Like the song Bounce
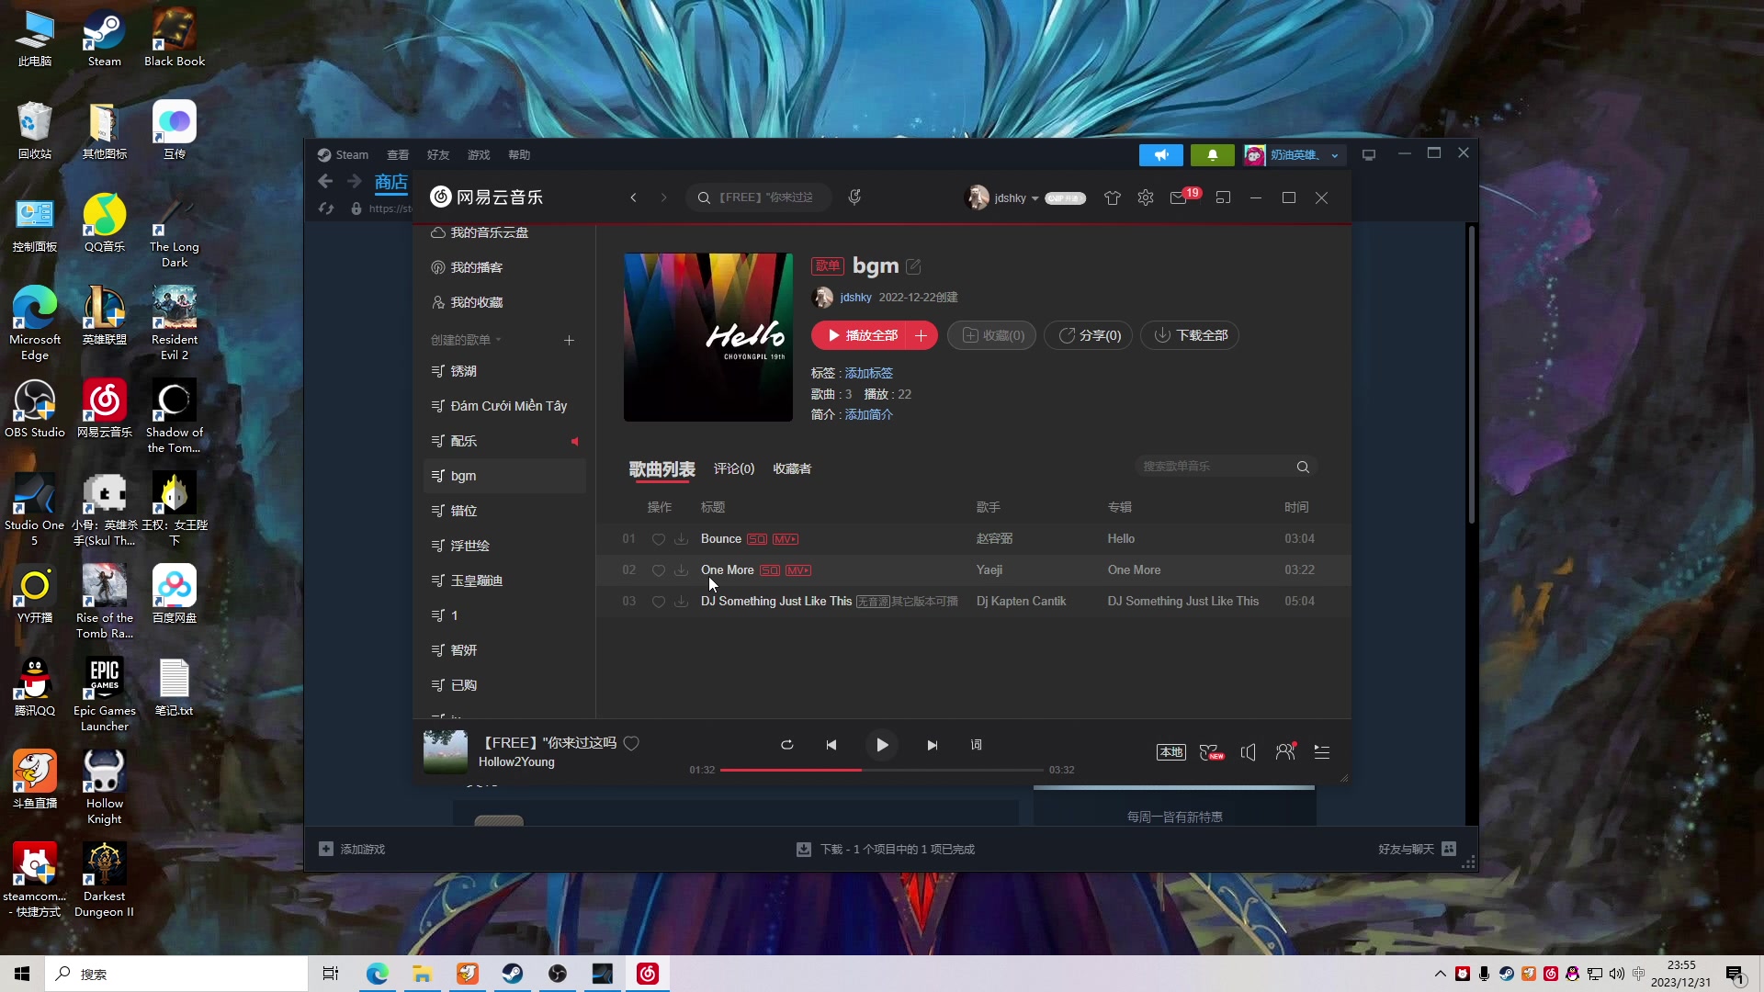The width and height of the screenshot is (1764, 992). click(658, 539)
